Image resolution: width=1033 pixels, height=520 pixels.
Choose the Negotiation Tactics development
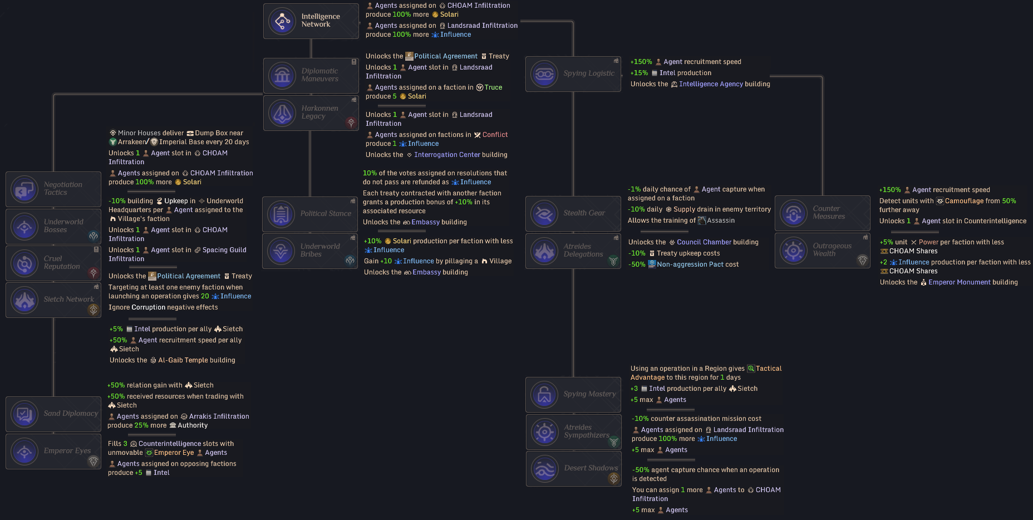pyautogui.click(x=53, y=189)
